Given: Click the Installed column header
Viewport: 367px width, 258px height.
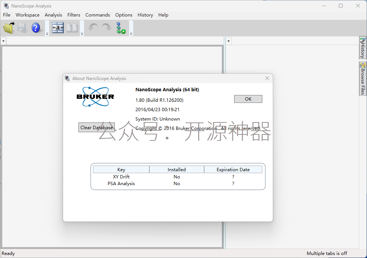Looking at the screenshot, I should (x=177, y=169).
